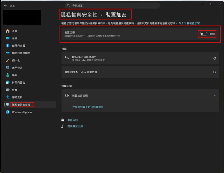Go to 藍牙與裝置 settings category
The image size is (224, 173).
18,46
